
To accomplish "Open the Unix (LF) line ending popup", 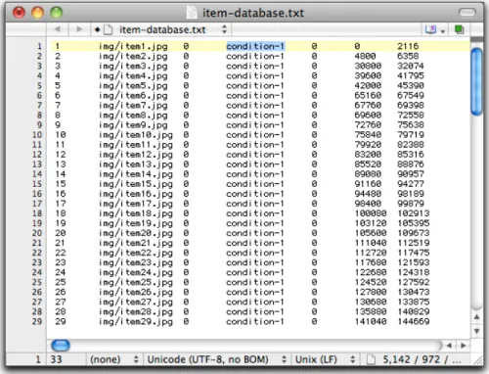I will (325, 359).
